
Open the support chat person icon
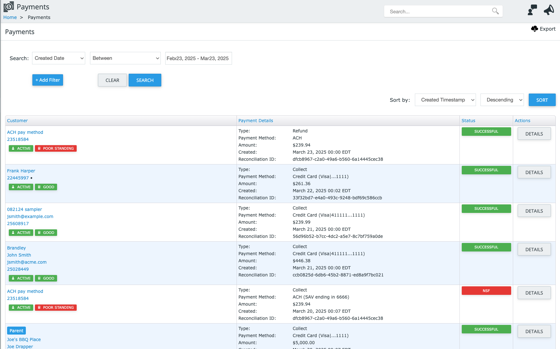tap(532, 10)
